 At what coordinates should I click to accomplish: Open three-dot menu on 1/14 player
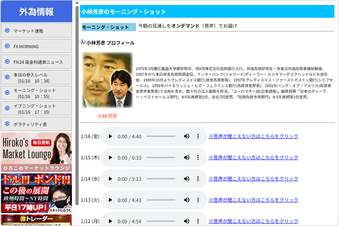tap(198, 179)
